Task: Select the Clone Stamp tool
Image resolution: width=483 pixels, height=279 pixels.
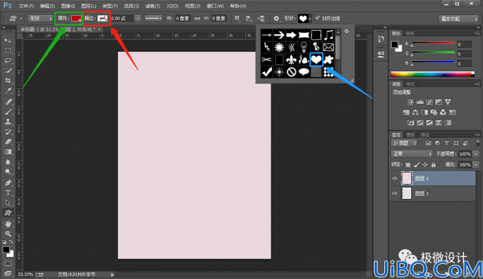Action: coord(8,122)
